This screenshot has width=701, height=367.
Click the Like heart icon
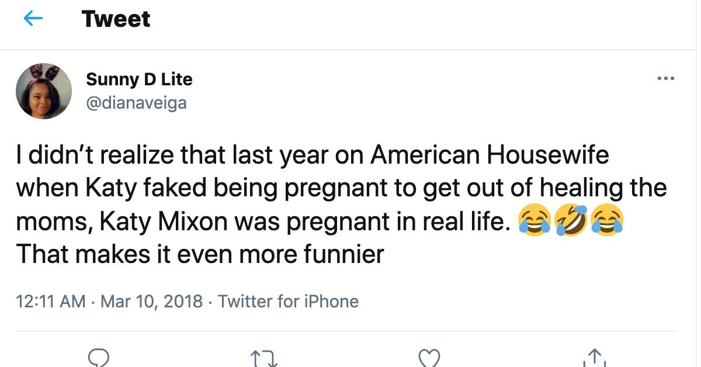click(x=430, y=356)
